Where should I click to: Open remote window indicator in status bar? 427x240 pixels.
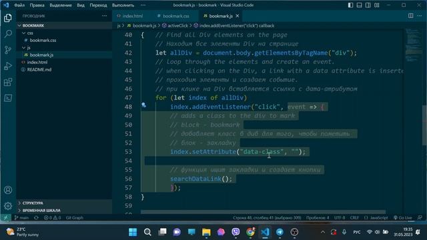(6, 217)
